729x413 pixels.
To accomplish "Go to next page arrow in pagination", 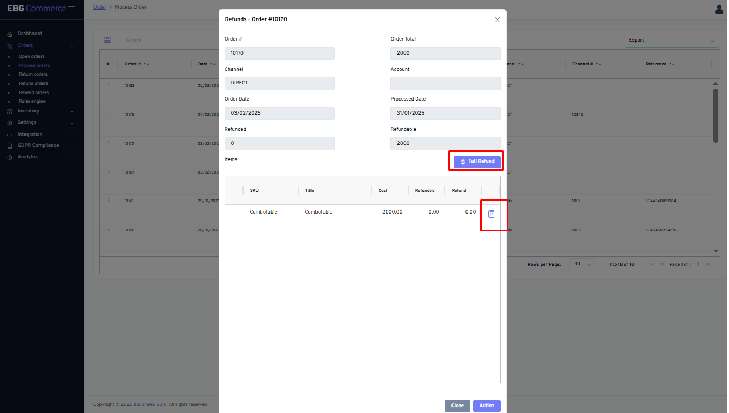I will coord(698,264).
